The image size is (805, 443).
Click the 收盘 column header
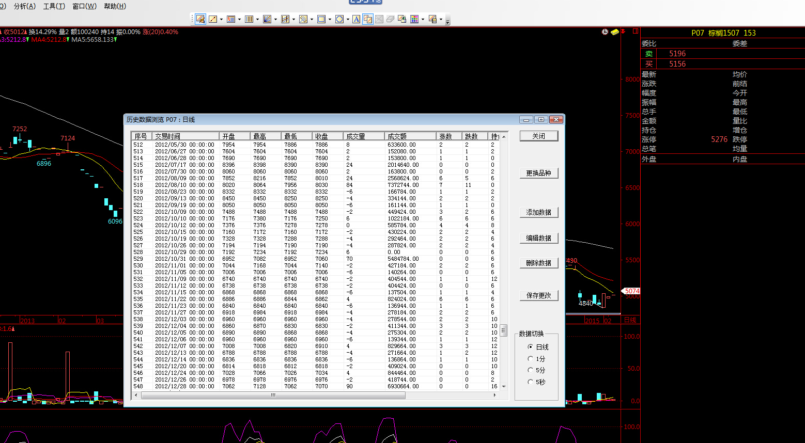322,136
